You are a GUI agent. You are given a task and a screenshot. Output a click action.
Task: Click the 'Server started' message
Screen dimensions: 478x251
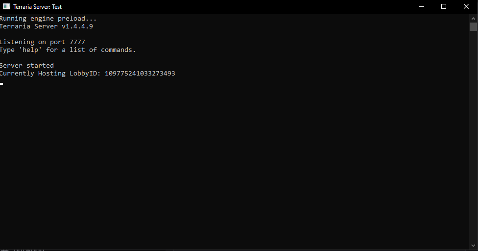(x=26, y=66)
